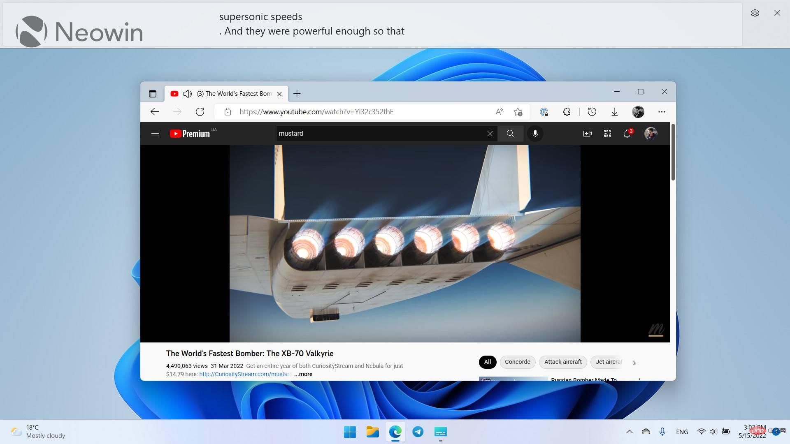Click the Edge browser downloads arrow icon
Screen dimensions: 790x444
tap(614, 112)
